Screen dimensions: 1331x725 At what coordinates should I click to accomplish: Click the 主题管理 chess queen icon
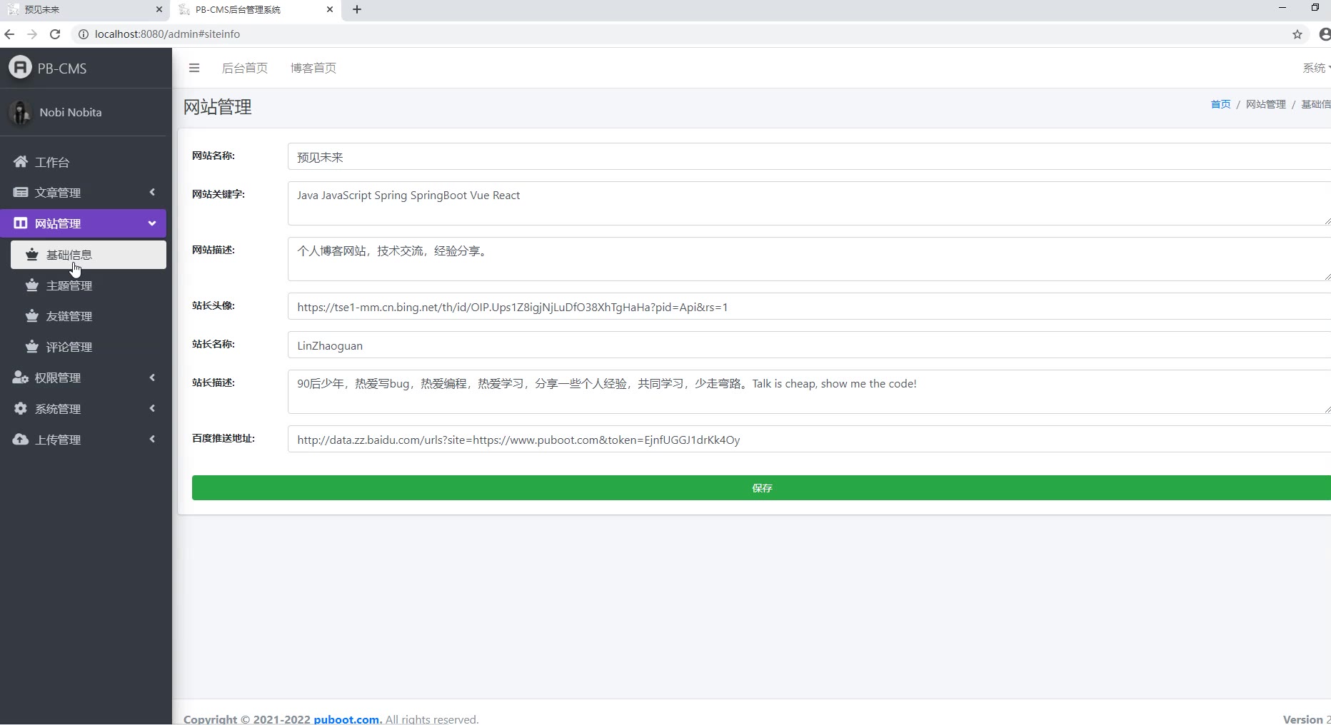pyautogui.click(x=31, y=285)
